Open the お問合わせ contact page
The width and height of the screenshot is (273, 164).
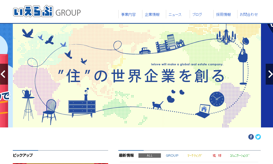(248, 14)
